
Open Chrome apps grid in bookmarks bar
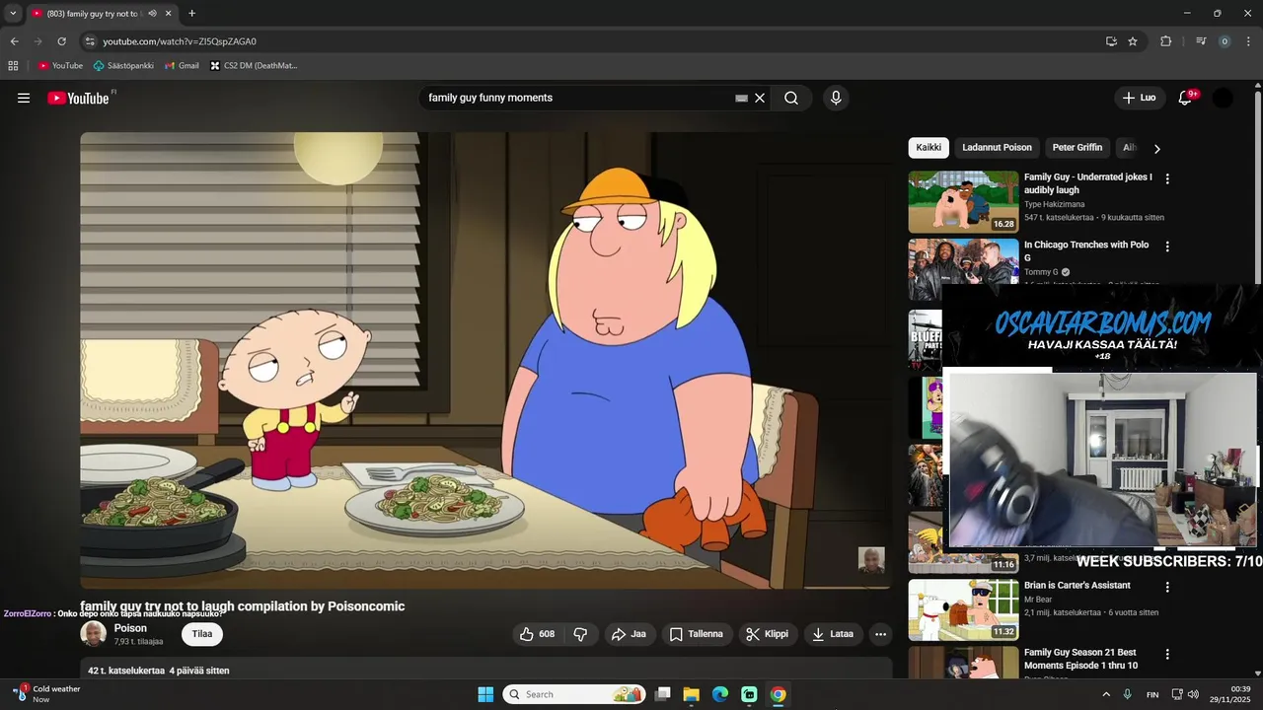(x=13, y=66)
